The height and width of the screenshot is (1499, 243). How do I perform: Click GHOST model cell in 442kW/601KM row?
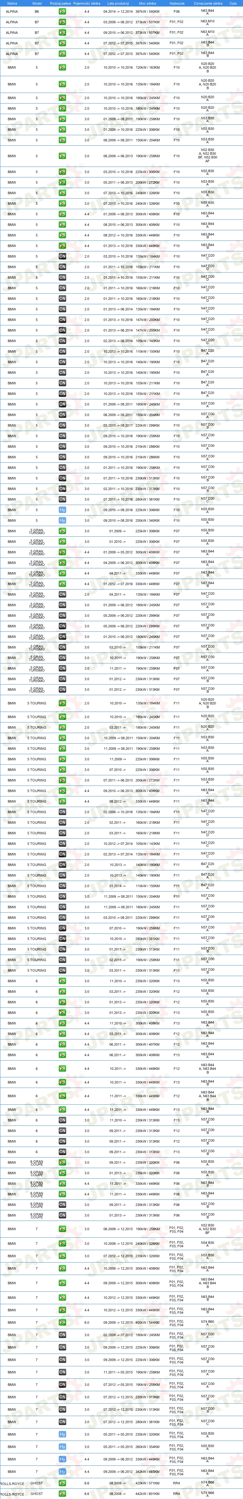pos(37,1493)
